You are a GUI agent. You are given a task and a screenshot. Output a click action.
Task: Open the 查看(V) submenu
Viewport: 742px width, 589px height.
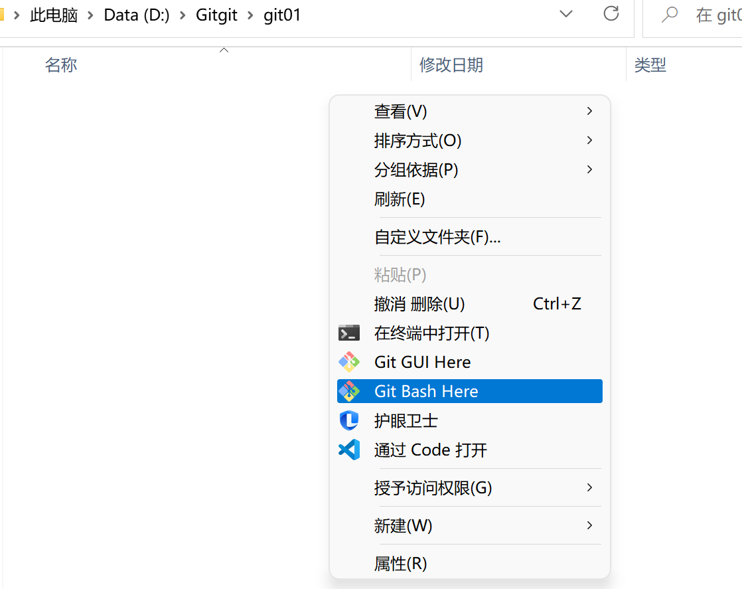(x=400, y=112)
